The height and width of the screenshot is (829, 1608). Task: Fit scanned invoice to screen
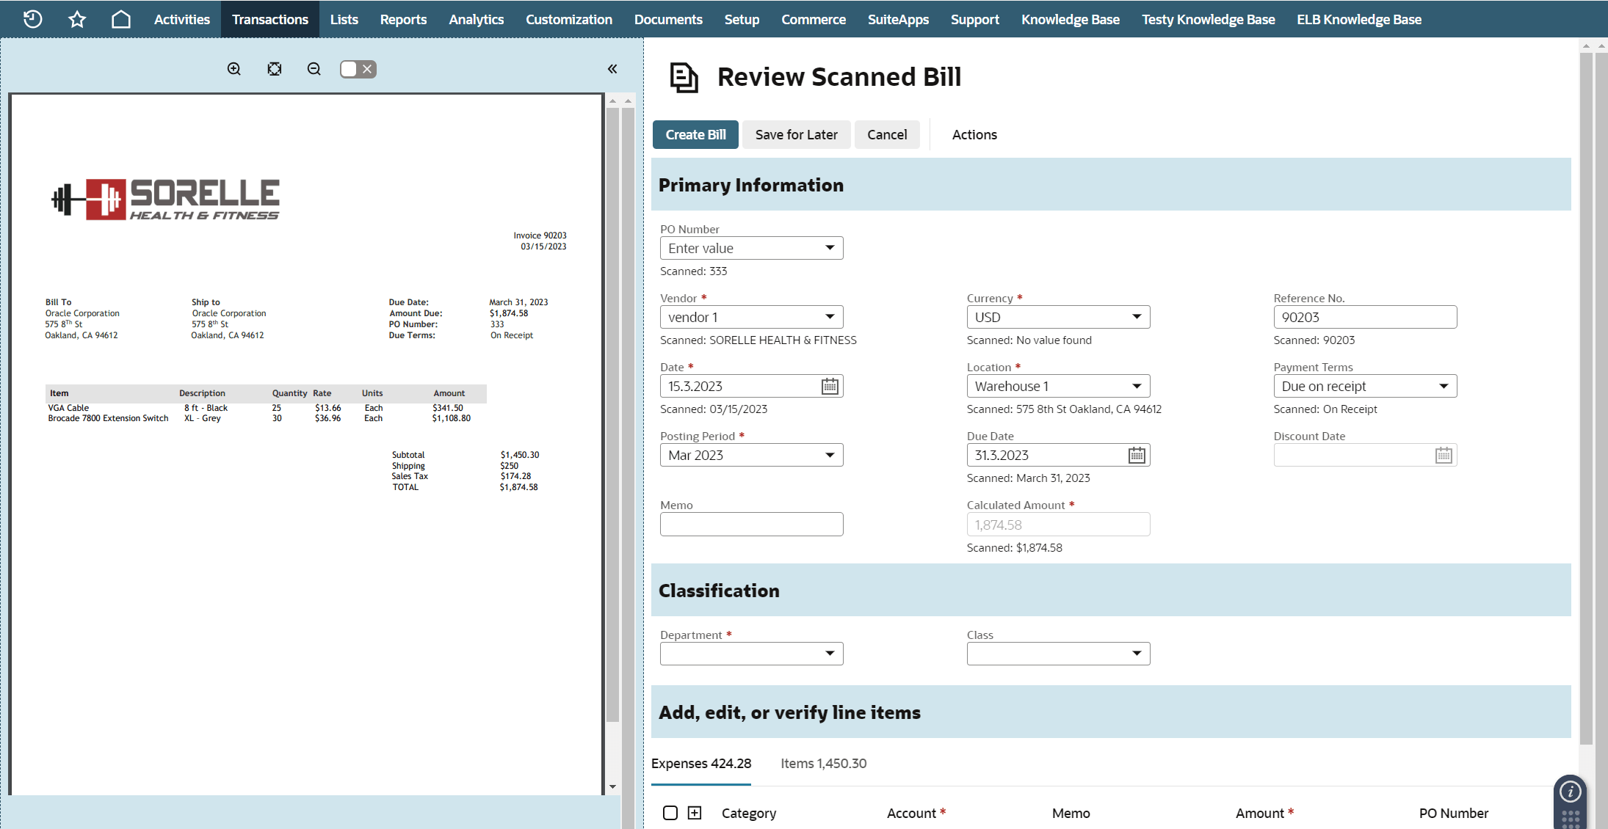point(275,69)
